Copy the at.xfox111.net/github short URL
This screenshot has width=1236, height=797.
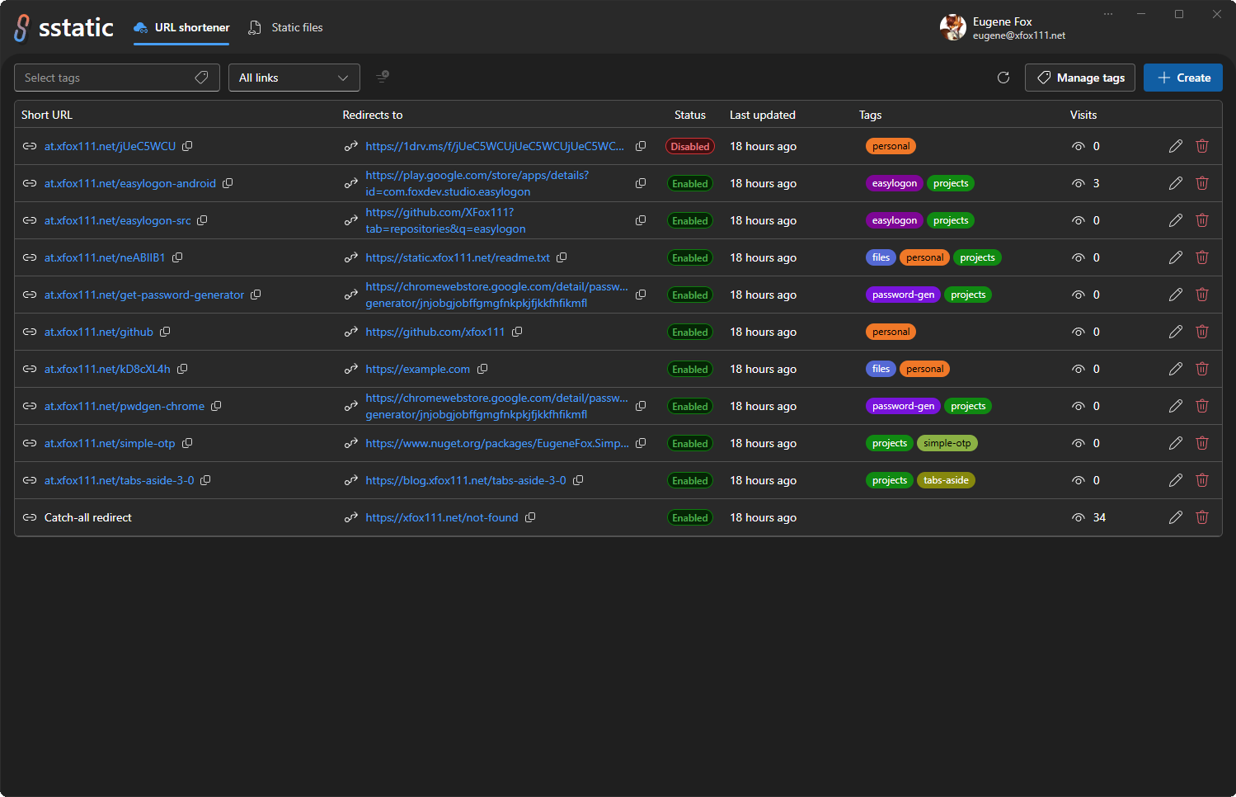click(165, 332)
